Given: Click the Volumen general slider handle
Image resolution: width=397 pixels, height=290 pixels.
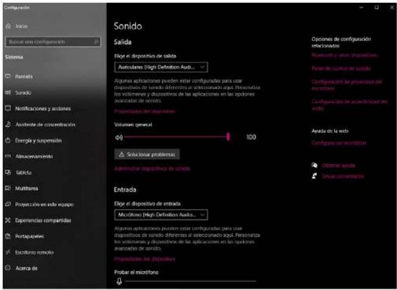Looking at the screenshot, I should (x=228, y=136).
